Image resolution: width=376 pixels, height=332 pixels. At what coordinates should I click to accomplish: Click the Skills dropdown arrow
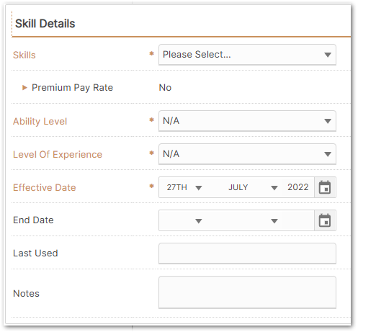pos(328,55)
